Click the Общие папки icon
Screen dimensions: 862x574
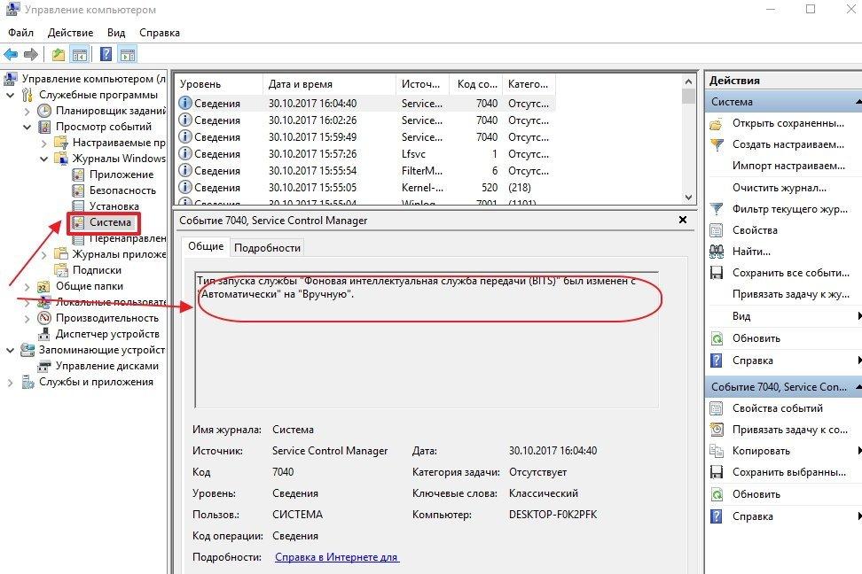click(x=44, y=286)
